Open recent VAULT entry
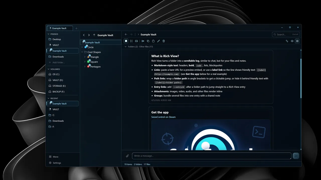 click(63, 109)
